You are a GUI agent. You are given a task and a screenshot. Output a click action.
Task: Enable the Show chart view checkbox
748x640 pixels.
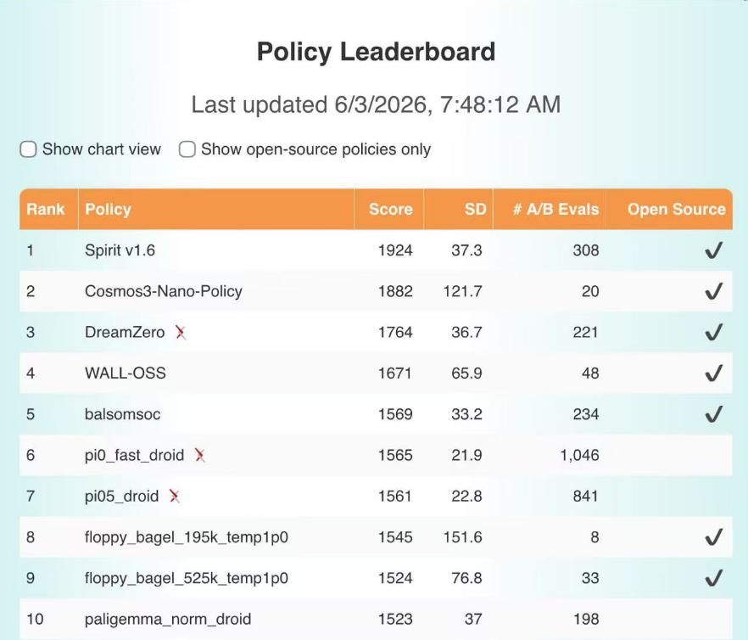coord(28,149)
